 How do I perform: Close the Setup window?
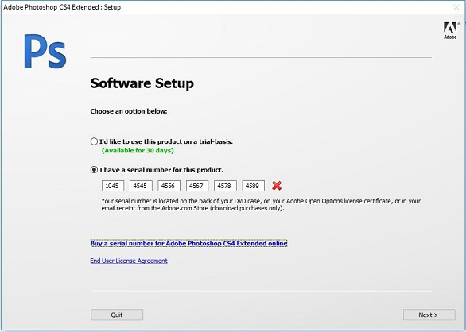[456, 7]
